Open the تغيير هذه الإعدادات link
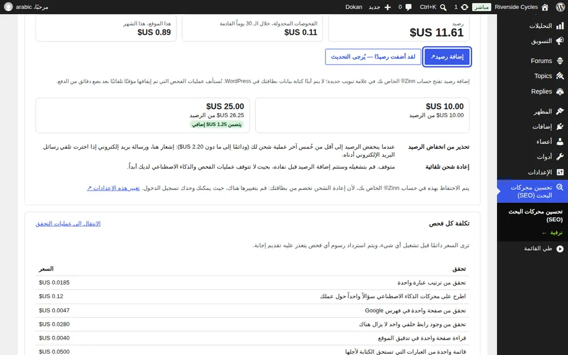 click(114, 188)
